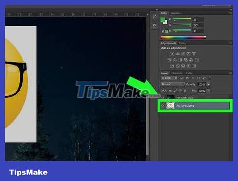Image resolution: width=238 pixels, height=181 pixels.
Task: Click the G color slider
Action: pos(182,25)
